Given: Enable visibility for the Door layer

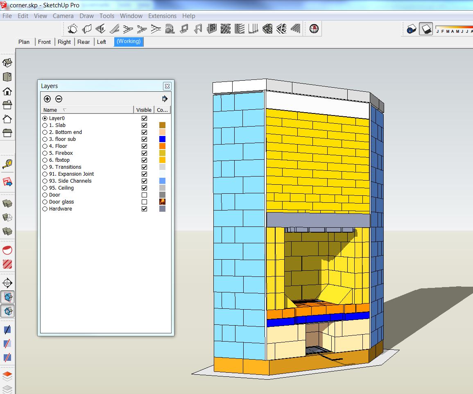Looking at the screenshot, I should tap(144, 195).
